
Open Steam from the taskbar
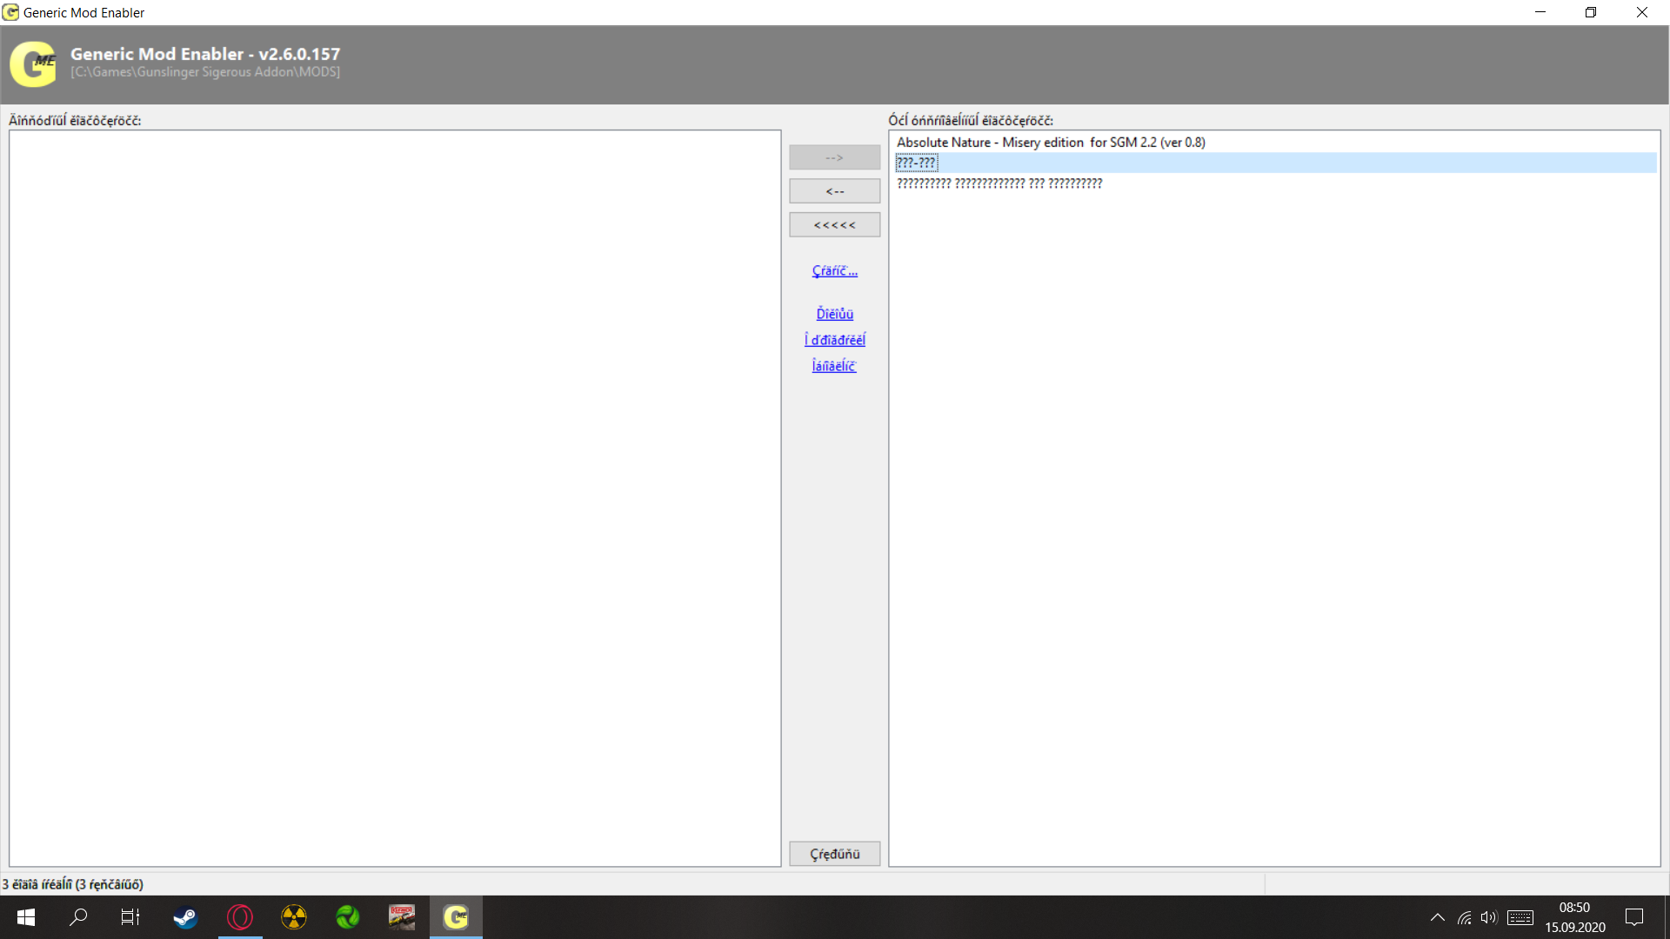[x=185, y=917]
